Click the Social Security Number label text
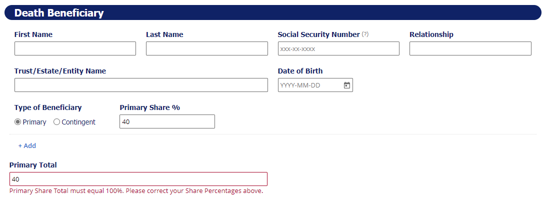Viewport: 544px width, 201px height. tap(319, 34)
